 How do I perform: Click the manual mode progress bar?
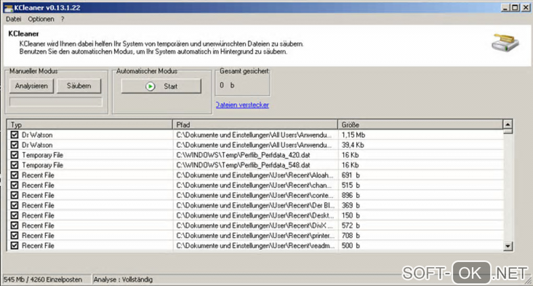point(56,102)
